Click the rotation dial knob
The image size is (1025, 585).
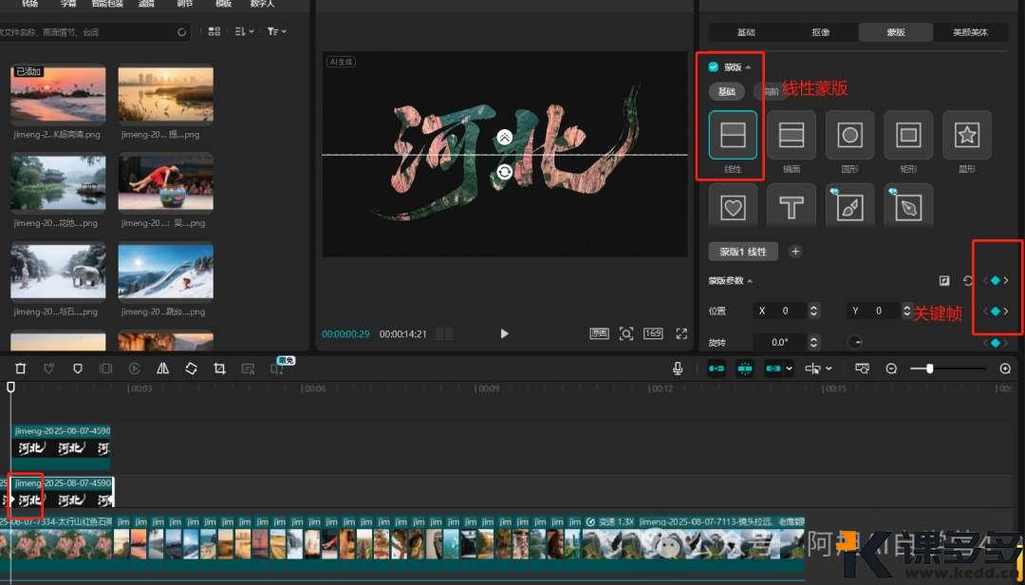(x=854, y=342)
